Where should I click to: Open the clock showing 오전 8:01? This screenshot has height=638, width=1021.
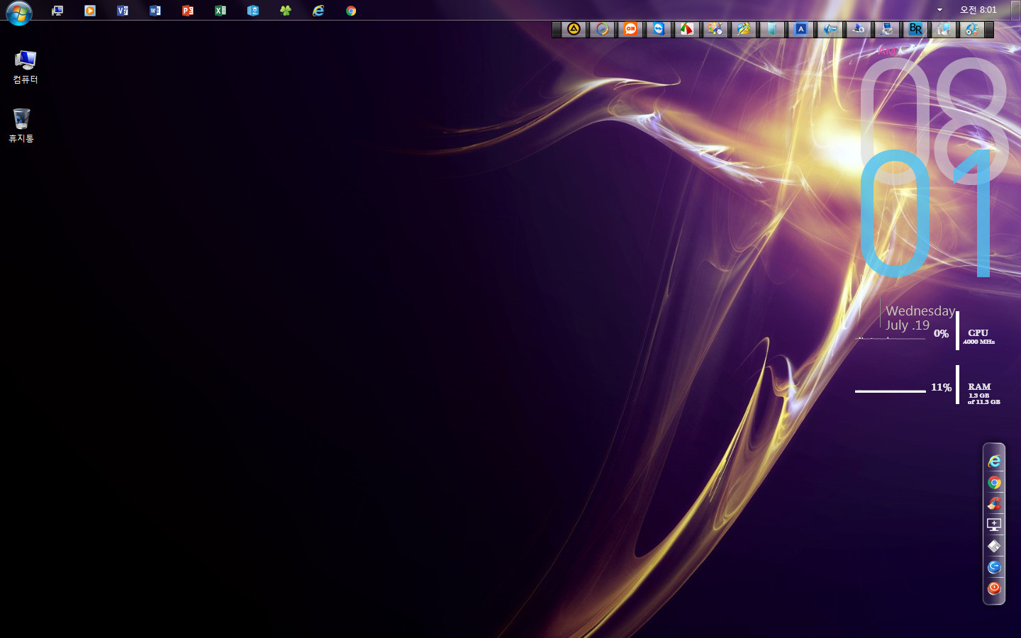pos(978,10)
